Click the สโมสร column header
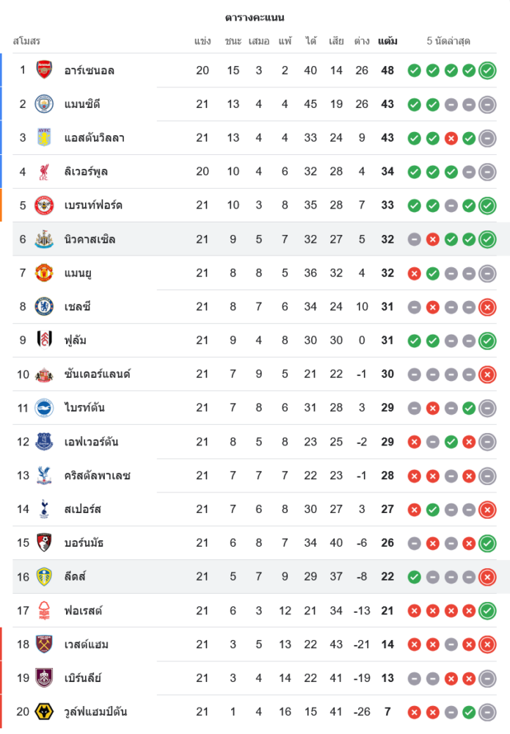 coord(26,41)
